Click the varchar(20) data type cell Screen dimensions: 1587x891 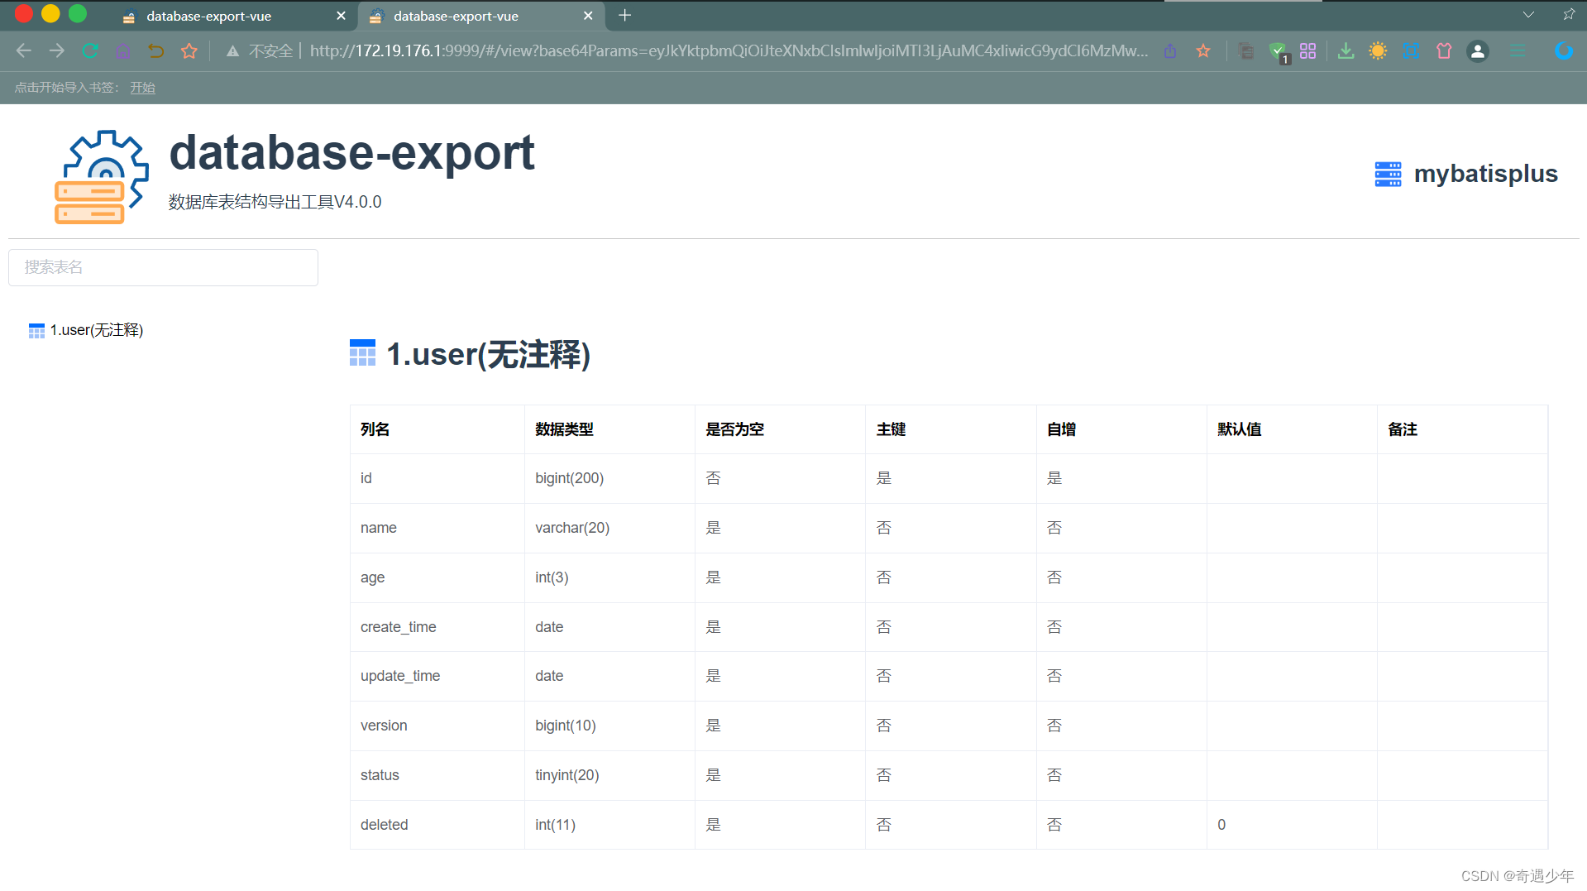(x=609, y=528)
